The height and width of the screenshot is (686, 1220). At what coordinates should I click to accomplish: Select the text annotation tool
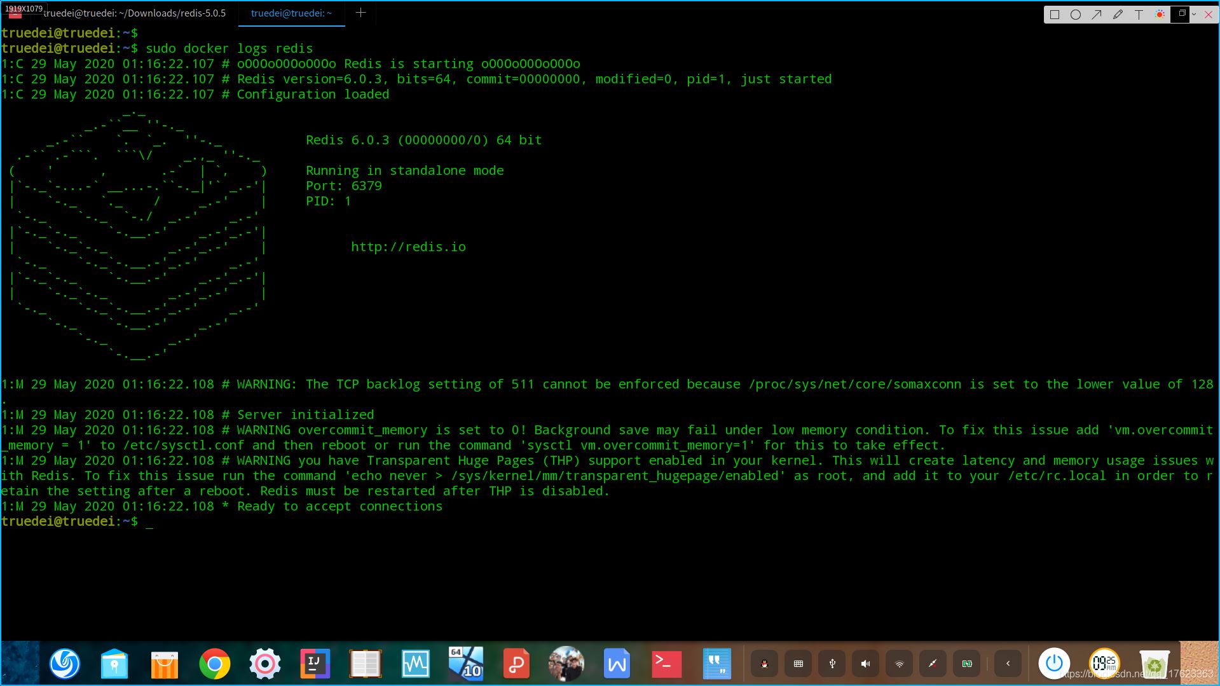click(1139, 15)
